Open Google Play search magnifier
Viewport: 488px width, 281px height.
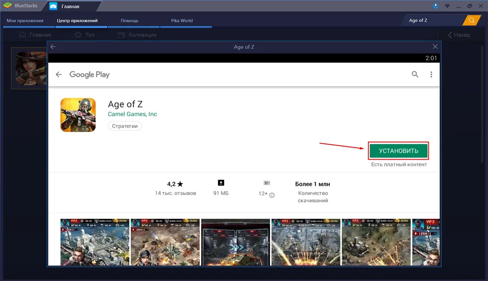pyautogui.click(x=415, y=74)
